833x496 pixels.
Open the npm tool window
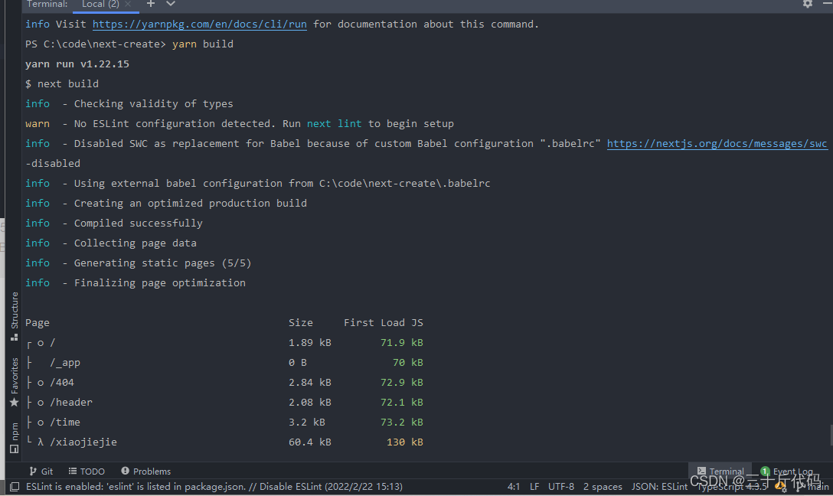tap(15, 438)
